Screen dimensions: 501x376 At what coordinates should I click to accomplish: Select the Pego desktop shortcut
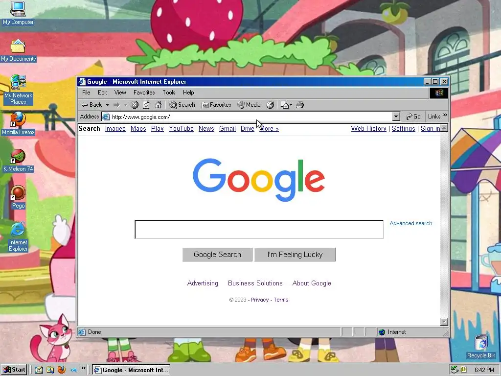point(18,197)
